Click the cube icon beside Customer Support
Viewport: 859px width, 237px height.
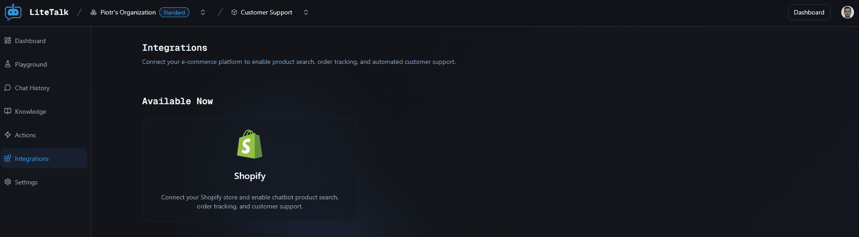(x=234, y=12)
